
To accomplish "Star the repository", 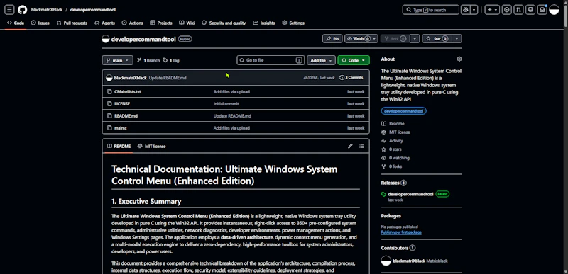I will pos(437,39).
